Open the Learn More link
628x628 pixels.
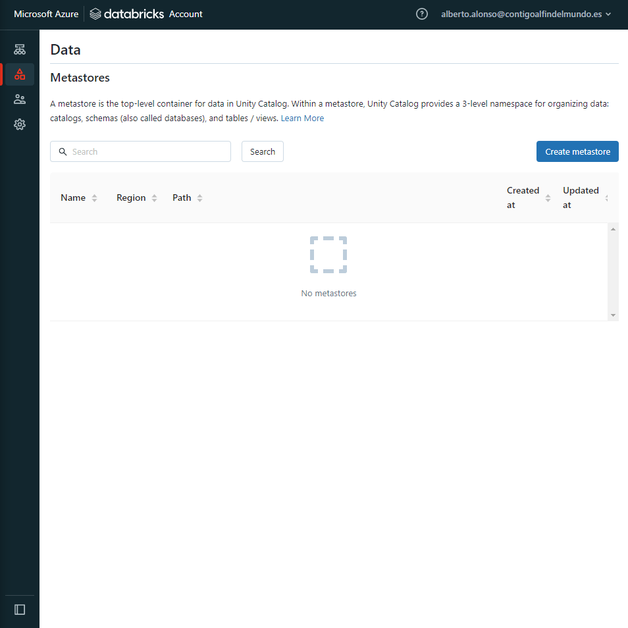tap(302, 118)
